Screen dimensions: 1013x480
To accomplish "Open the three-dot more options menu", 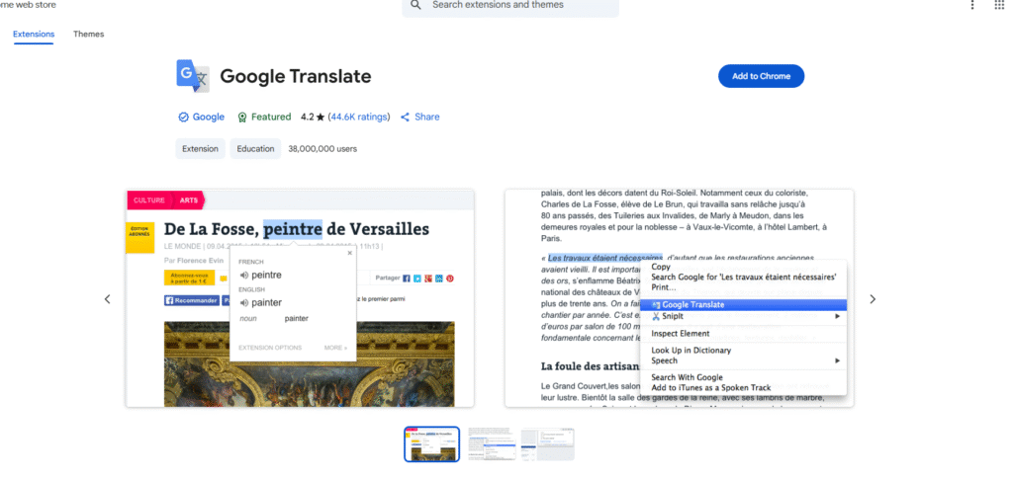I will point(970,6).
